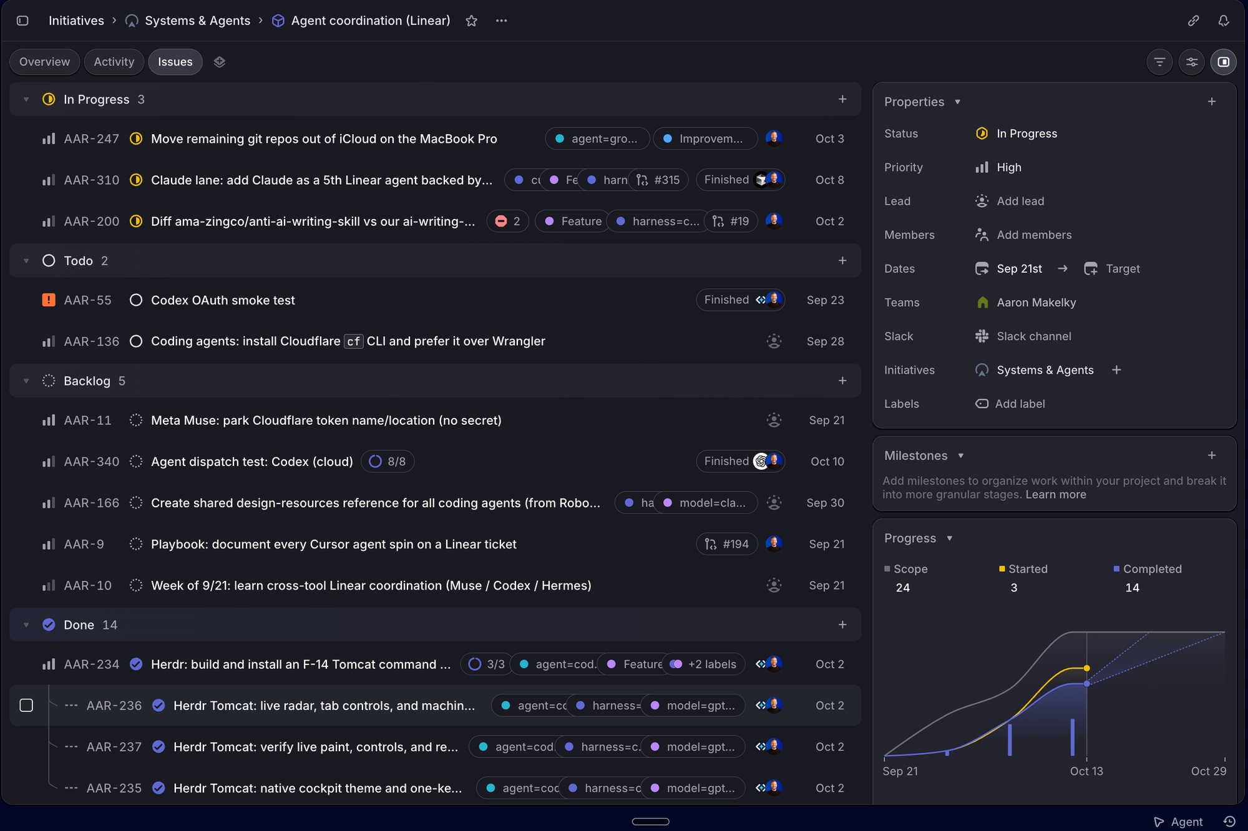The height and width of the screenshot is (831, 1248).
Task: Open the filter icon in the toolbar
Action: point(1159,62)
